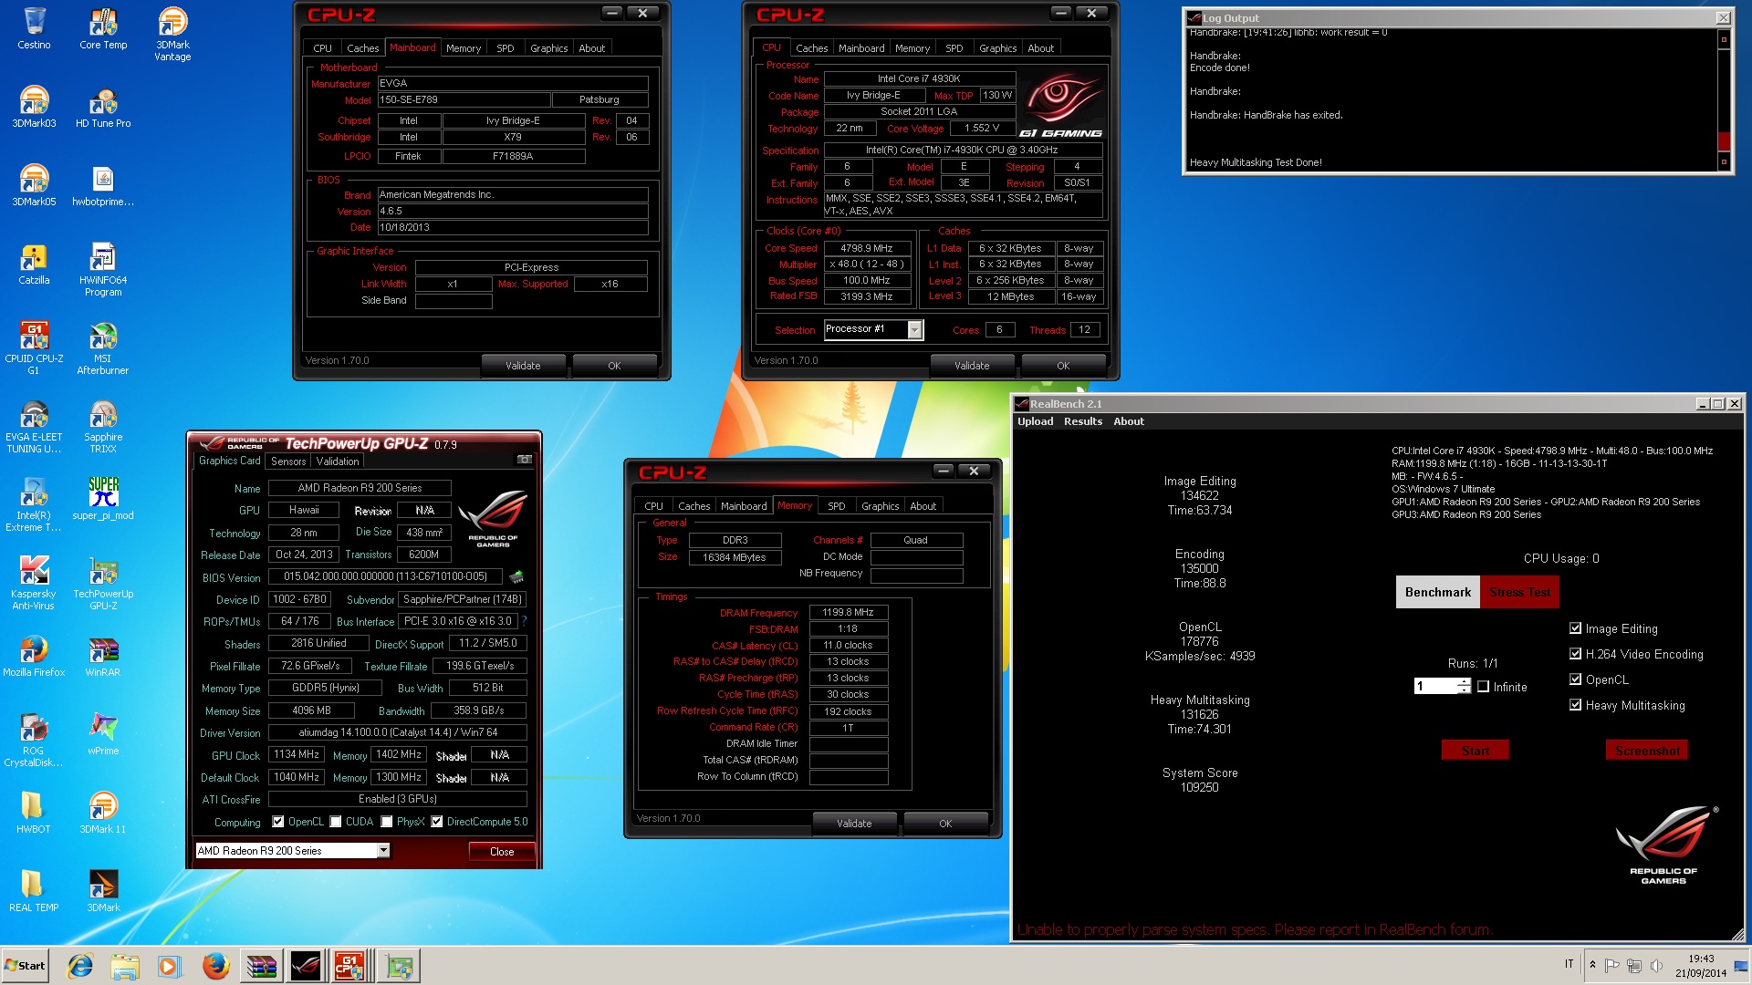Open TechPowerUp GPU-Z desktop shortcut

coord(103,583)
